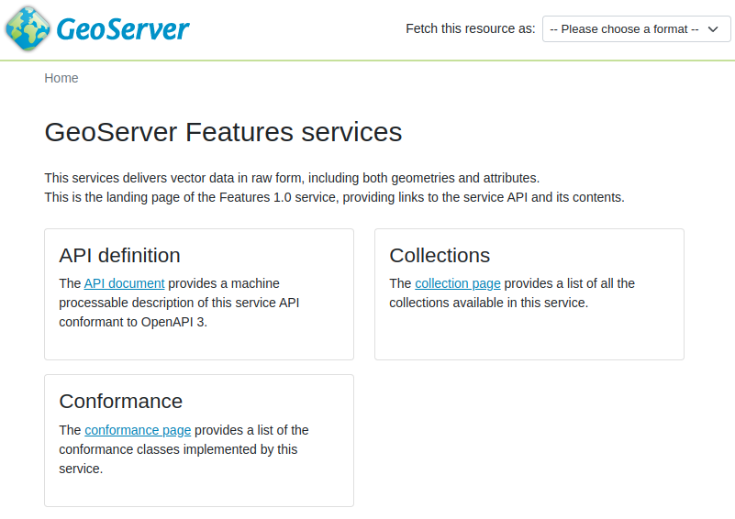This screenshot has height=519, width=735.
Task: Click the word 'service.' ending Conformance card text
Action: (81, 469)
